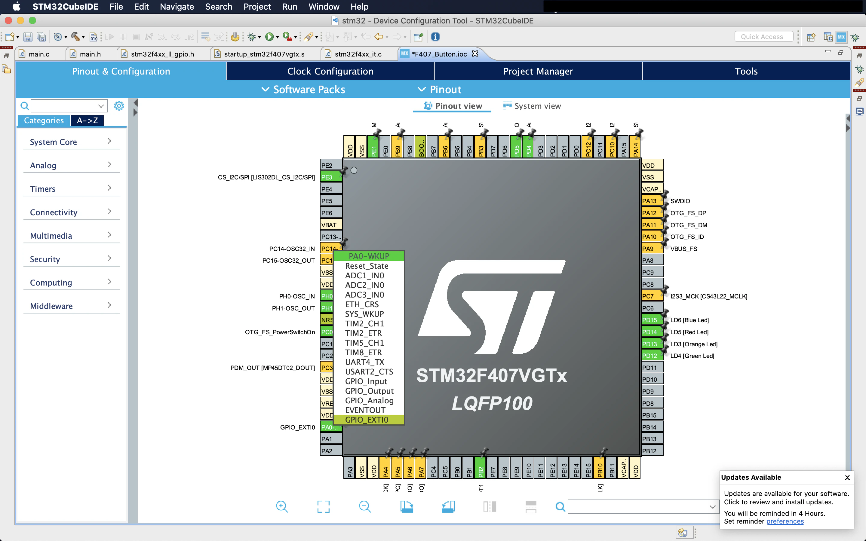This screenshot has width=866, height=541.
Task: Choose GPIO_Output from pin function list
Action: (369, 391)
